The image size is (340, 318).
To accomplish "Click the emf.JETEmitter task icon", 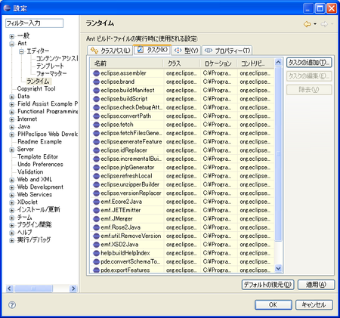I will [96, 210].
